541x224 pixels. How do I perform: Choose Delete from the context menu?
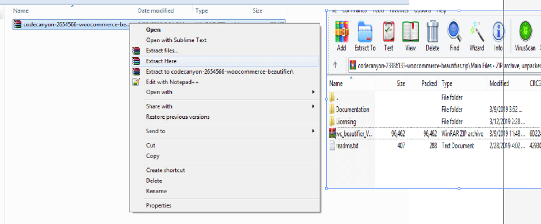point(154,181)
